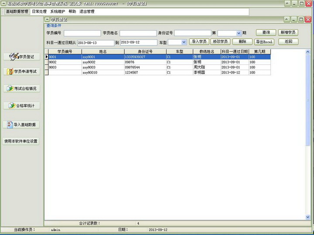
Task: Click student number cell 9003
Action: click(x=65, y=67)
